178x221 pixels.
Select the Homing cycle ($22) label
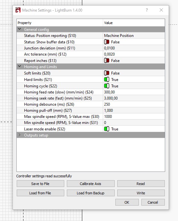(x=40, y=86)
